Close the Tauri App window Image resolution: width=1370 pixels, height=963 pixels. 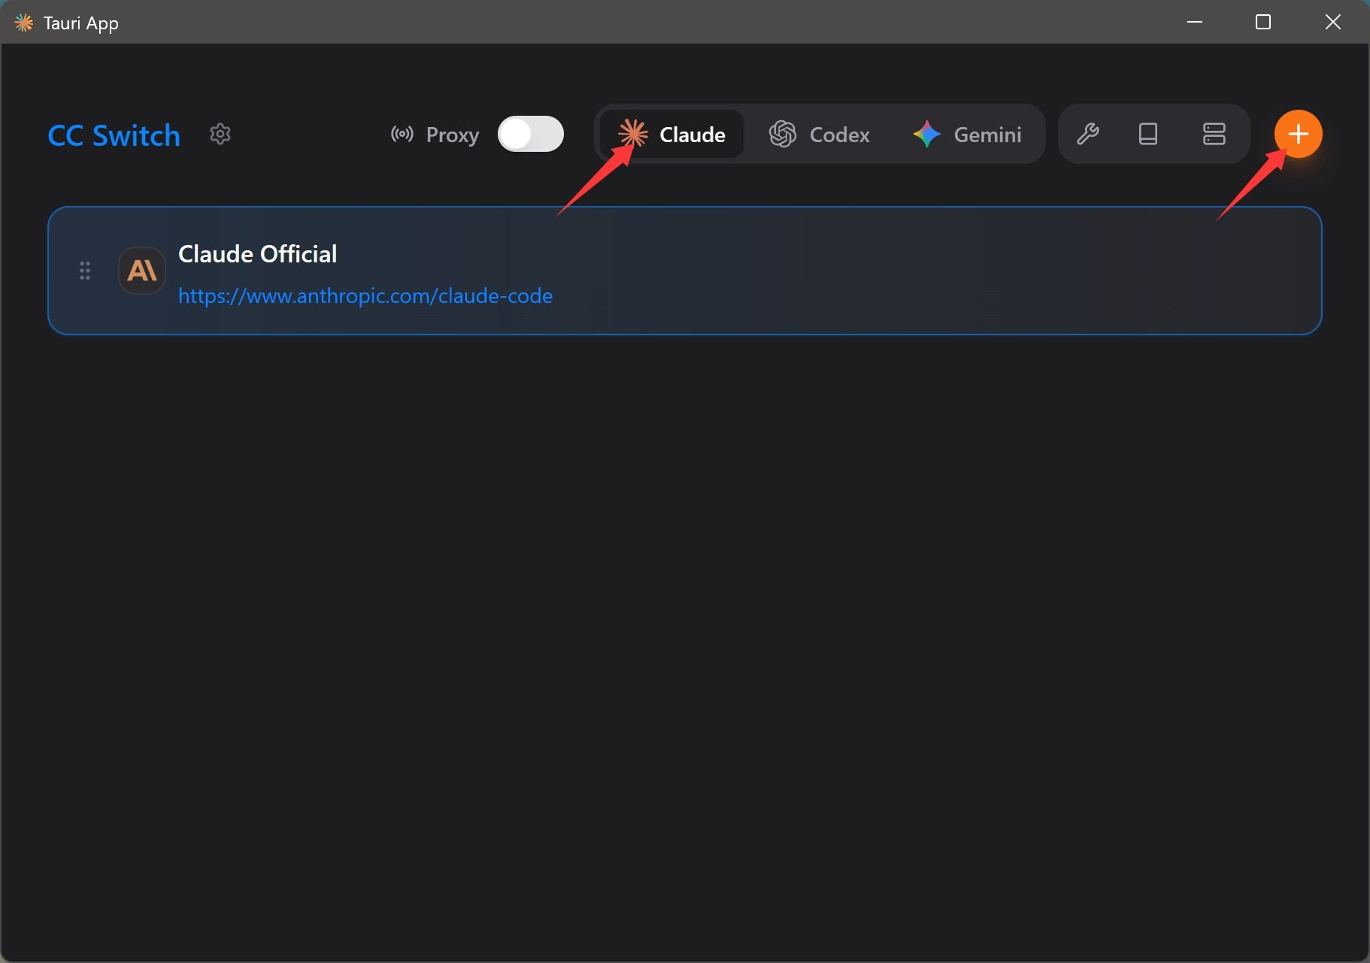[1332, 23]
